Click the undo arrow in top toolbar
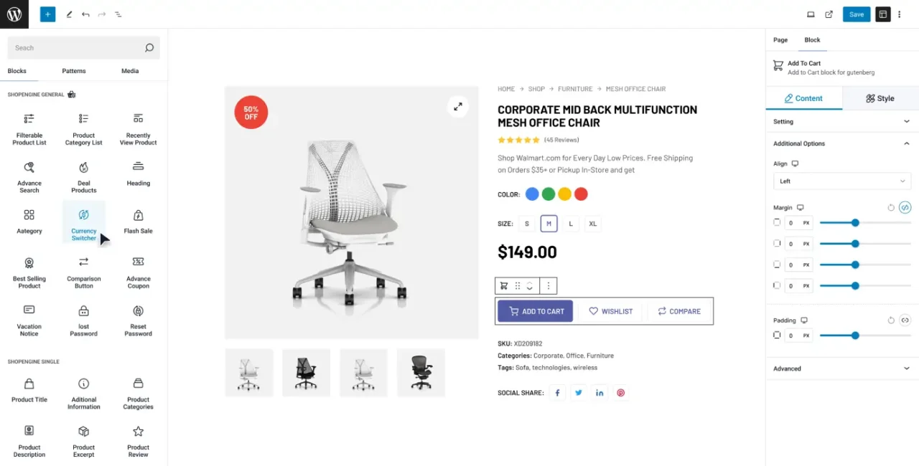The height and width of the screenshot is (466, 919). (85, 14)
